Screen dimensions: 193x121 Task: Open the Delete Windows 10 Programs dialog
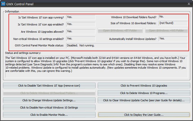[x=144, y=93]
